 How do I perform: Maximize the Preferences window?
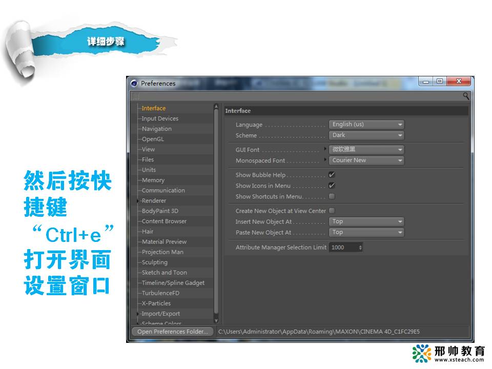click(439, 81)
